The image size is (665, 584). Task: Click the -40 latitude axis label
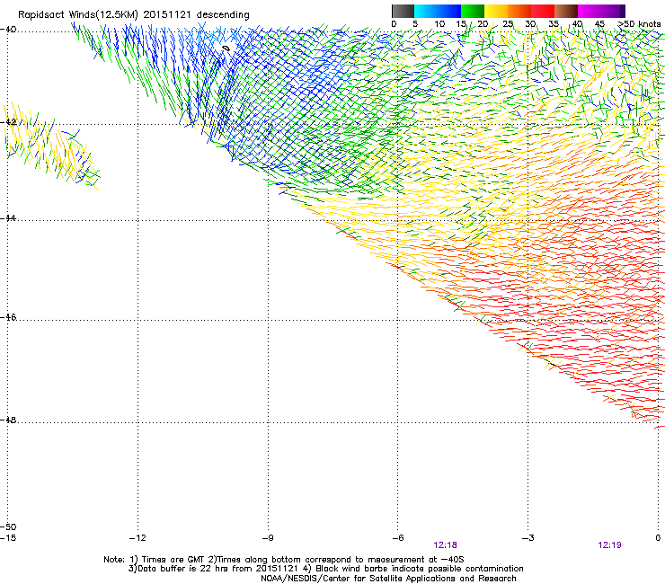click(8, 30)
